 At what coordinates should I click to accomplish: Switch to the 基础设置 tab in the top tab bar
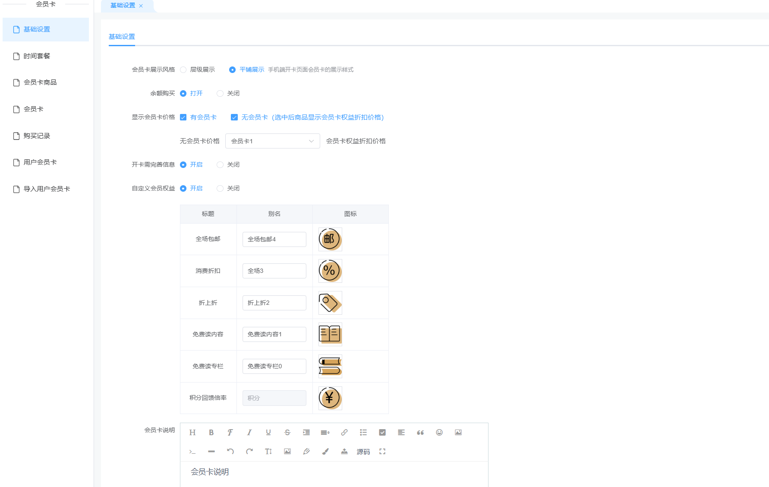[x=123, y=6]
